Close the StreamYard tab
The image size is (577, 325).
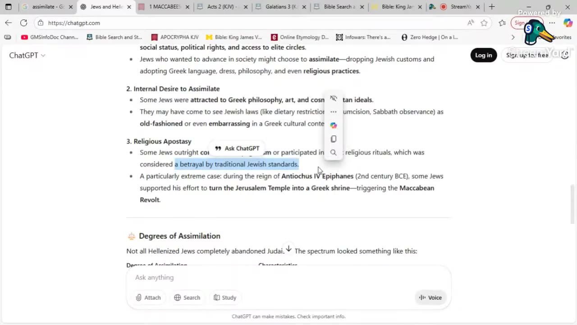coord(478,7)
